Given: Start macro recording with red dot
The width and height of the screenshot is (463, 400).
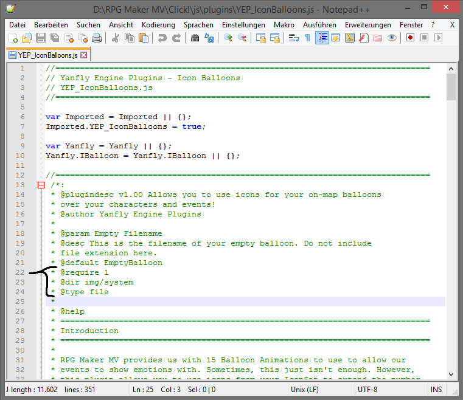Looking at the screenshot, I should (410, 38).
